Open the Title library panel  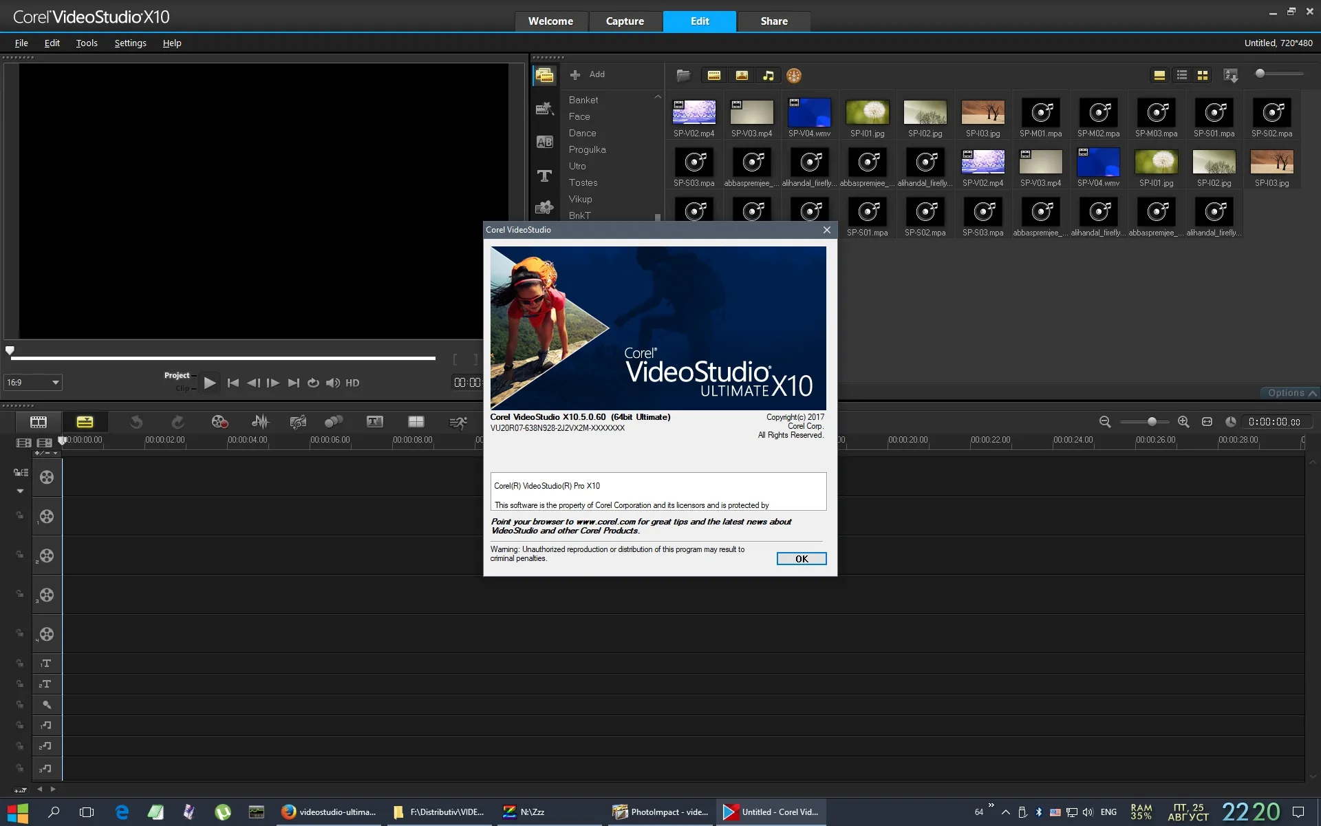click(x=544, y=176)
